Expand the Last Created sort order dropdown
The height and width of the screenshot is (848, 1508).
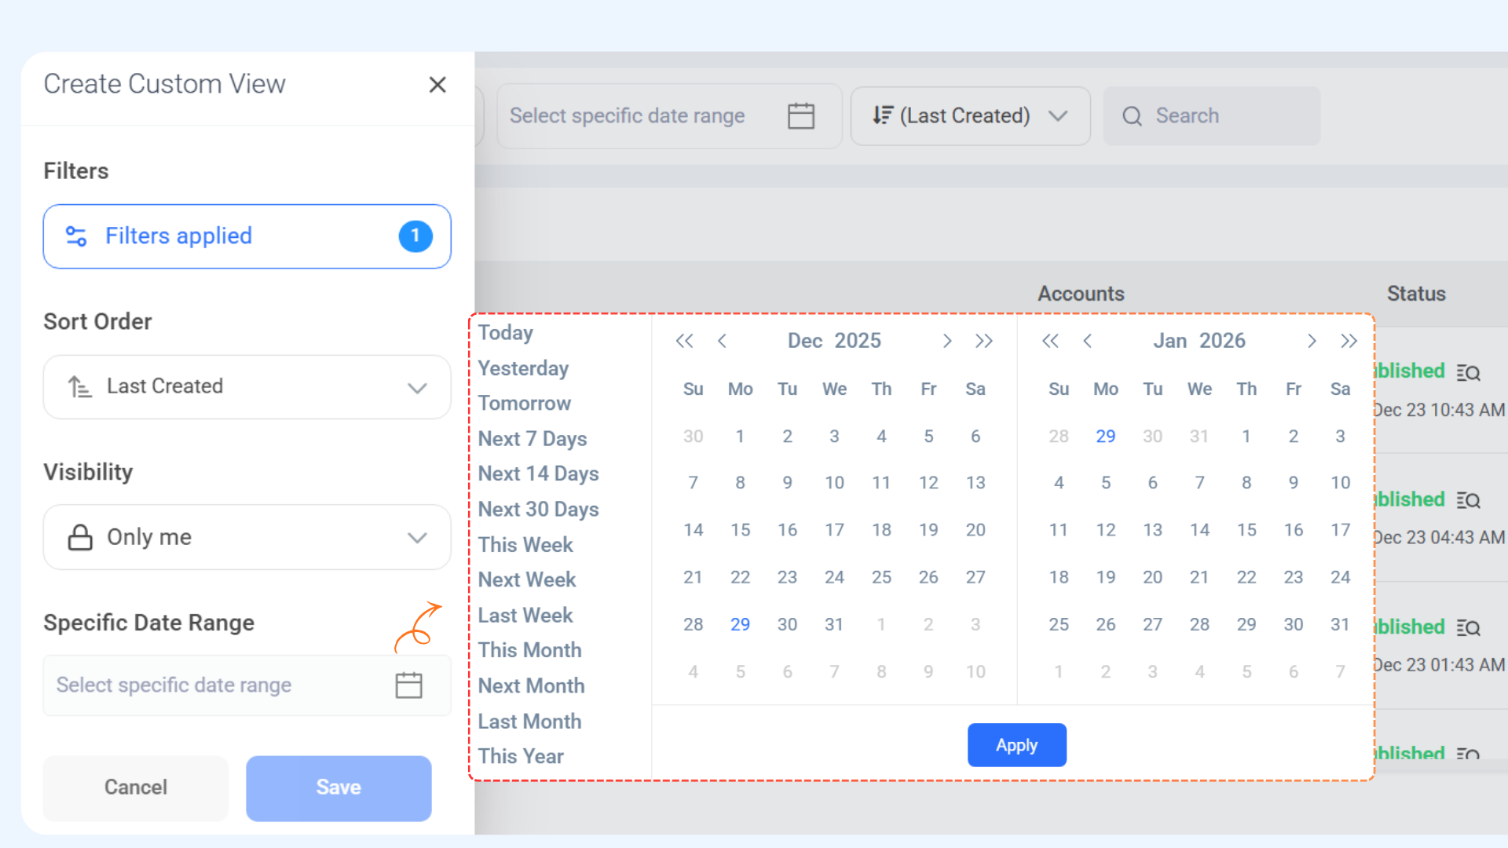tap(247, 387)
